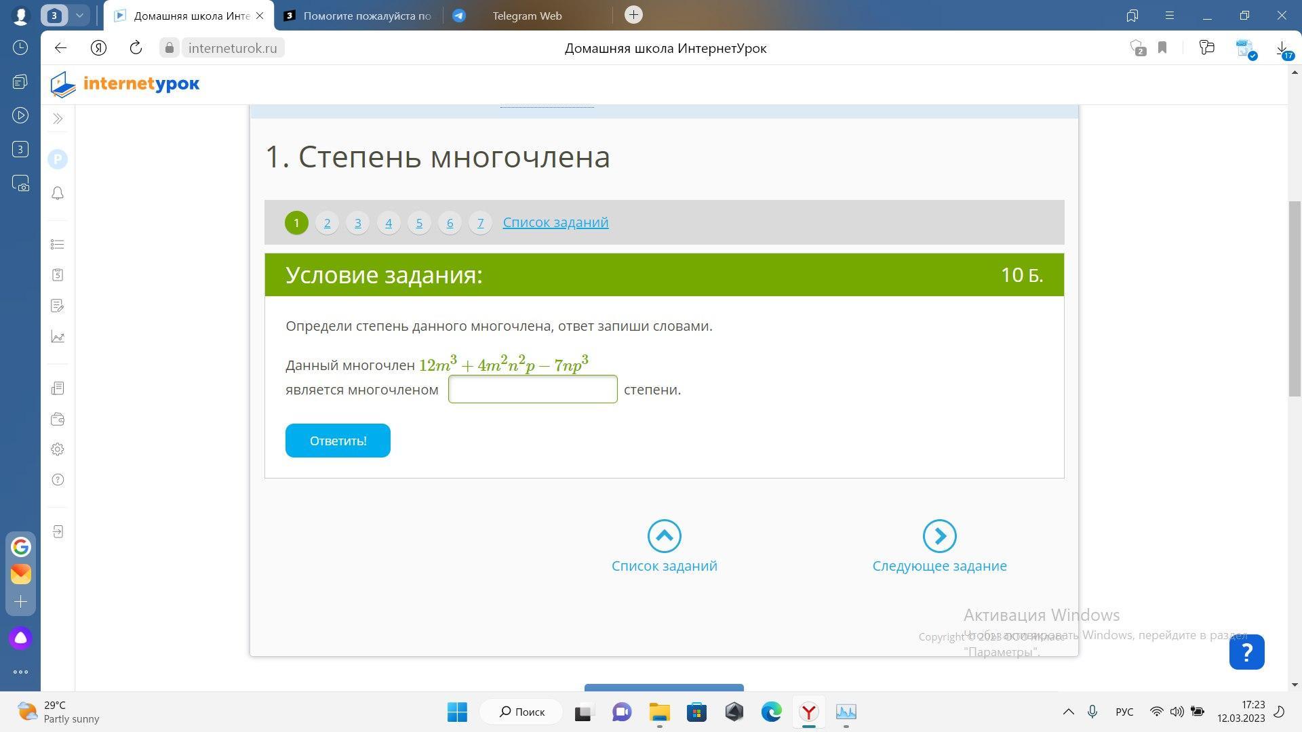
Task: Open the wallet icon in site sidebar
Action: click(58, 420)
